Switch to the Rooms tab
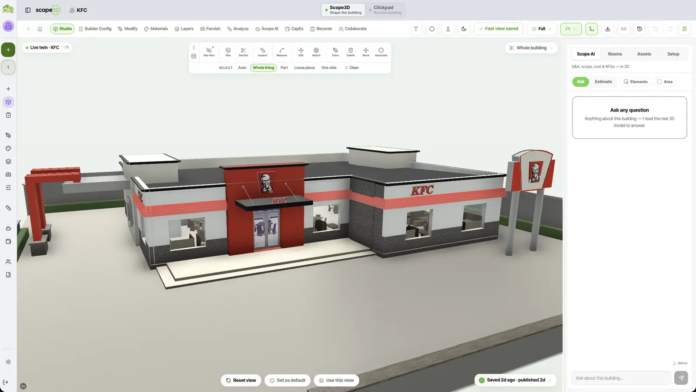The width and height of the screenshot is (696, 392). (x=615, y=54)
